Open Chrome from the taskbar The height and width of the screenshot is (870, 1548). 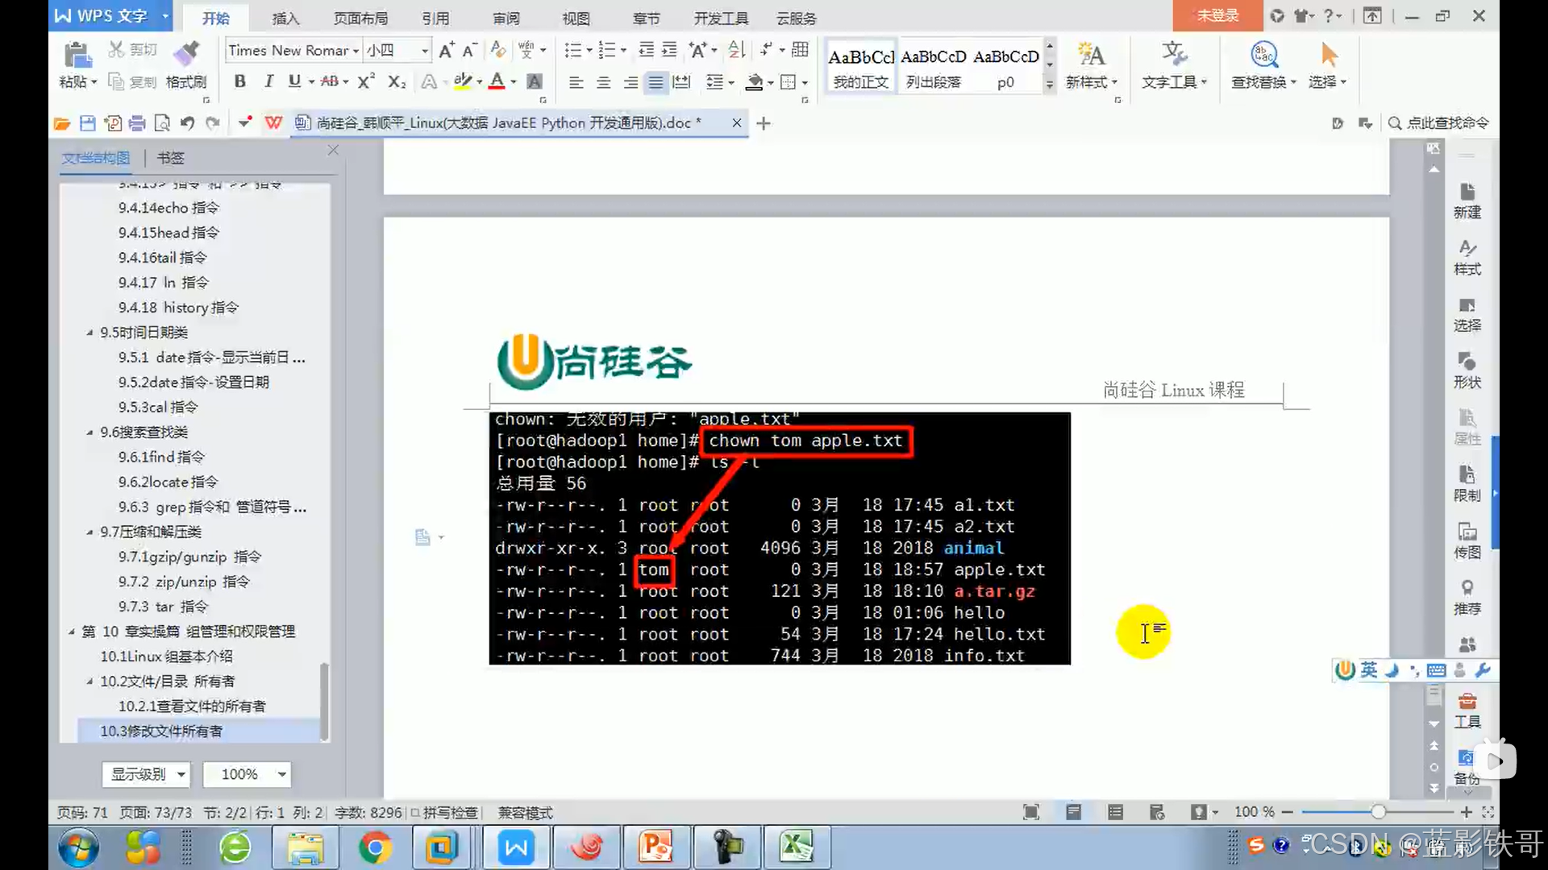coord(375,847)
